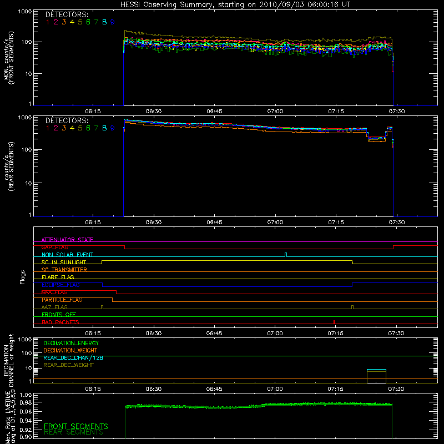Click the BAD_PACKETS flag label

(x=60, y=322)
